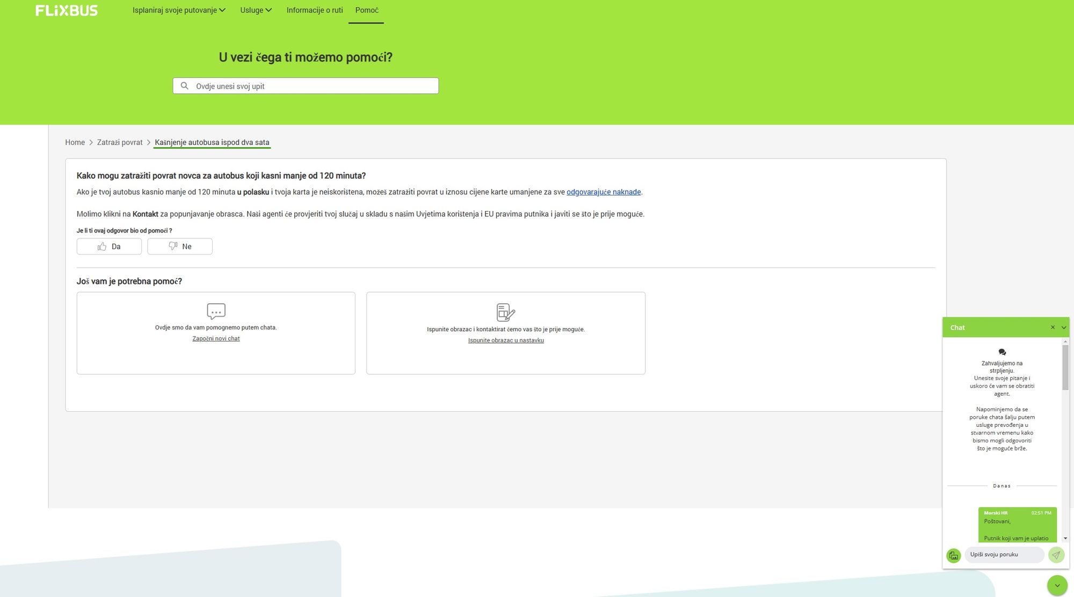Image resolution: width=1074 pixels, height=597 pixels.
Task: Click the chat bubble icon in help card
Action: 216,311
